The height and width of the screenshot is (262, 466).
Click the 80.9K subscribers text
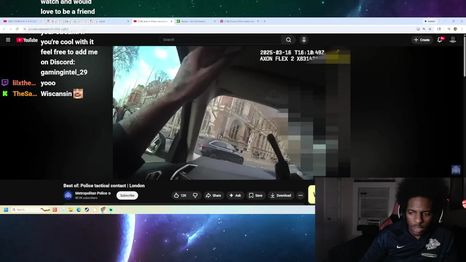click(x=86, y=198)
